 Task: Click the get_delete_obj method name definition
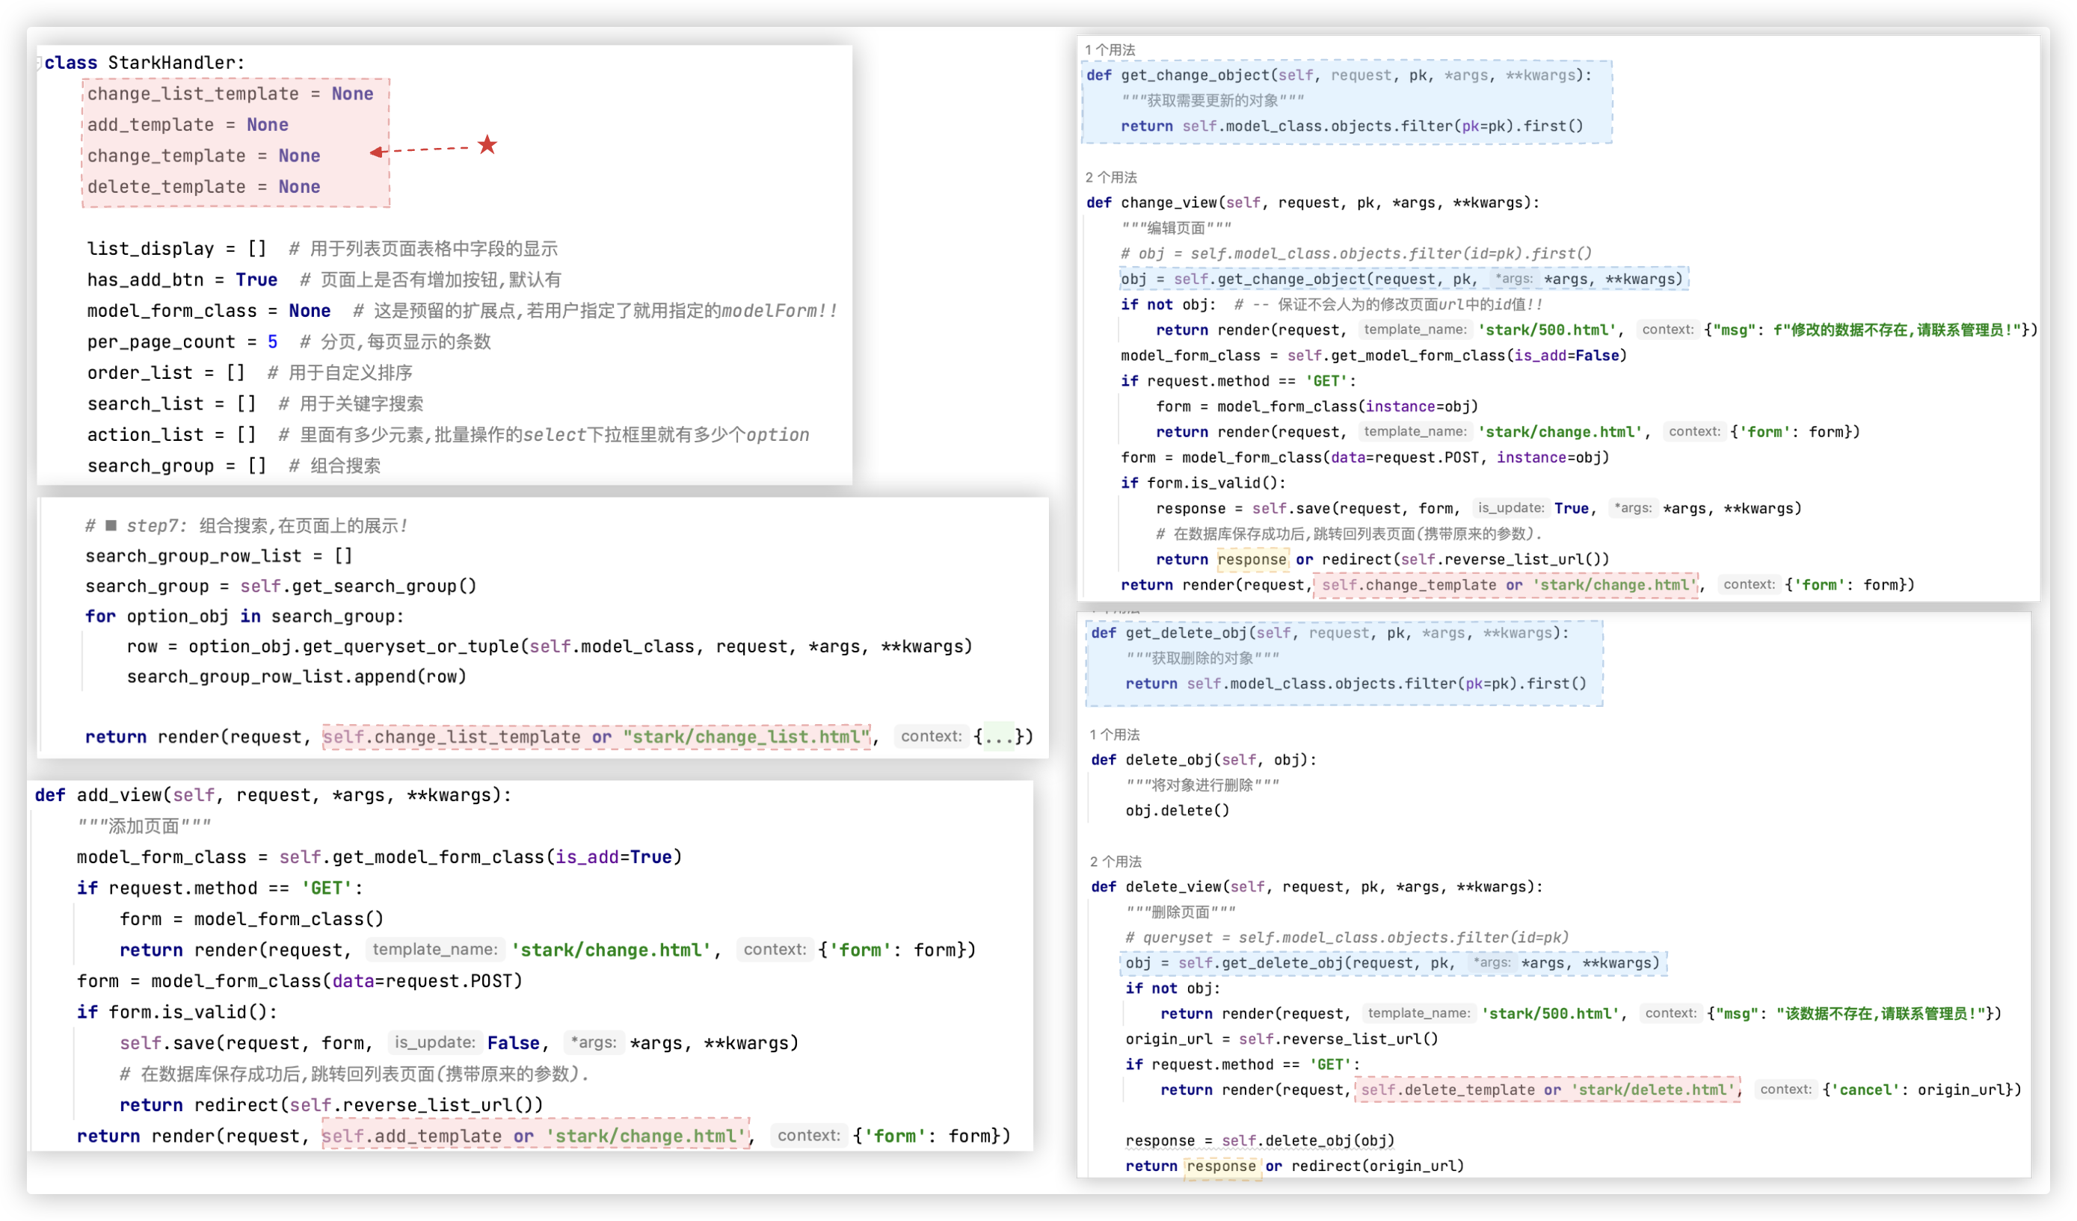pos(1186,633)
